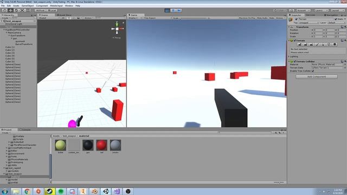Switch to the Console tab
Viewport: 347px width, 195px height.
(x=25, y=130)
